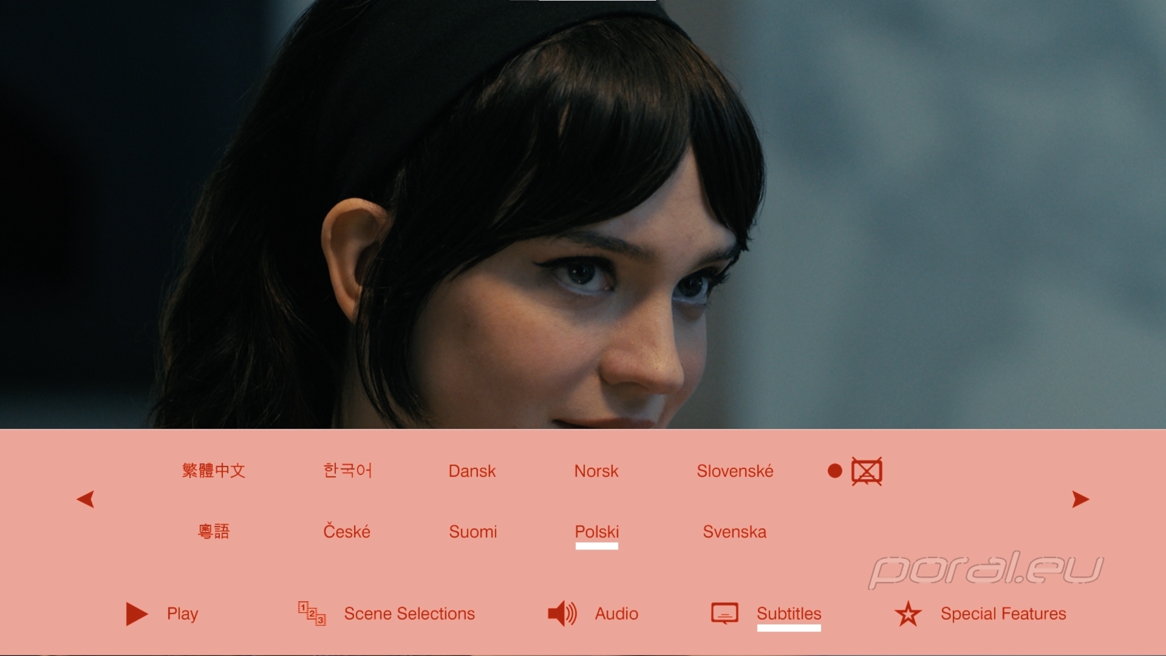This screenshot has height=656, width=1166.
Task: Pick Suomi subtitles
Action: (x=472, y=532)
